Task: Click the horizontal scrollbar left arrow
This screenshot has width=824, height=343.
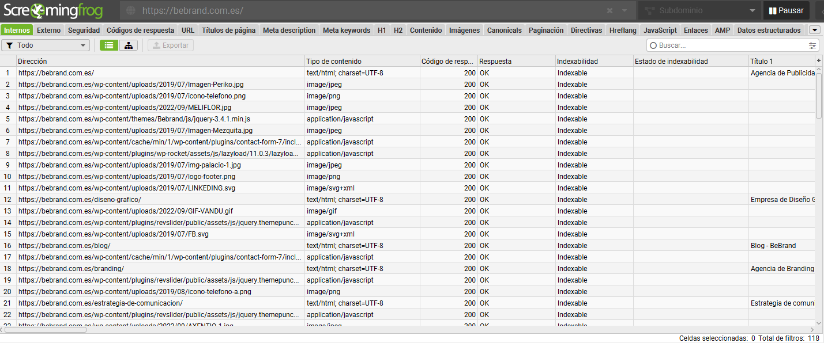Action: pyautogui.click(x=3, y=330)
